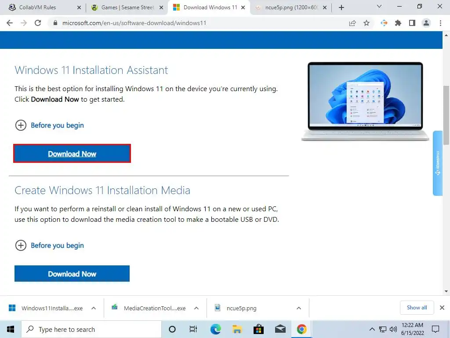Image resolution: width=450 pixels, height=338 pixels.
Task: Open Cortana circle icon on taskbar
Action: 172,329
